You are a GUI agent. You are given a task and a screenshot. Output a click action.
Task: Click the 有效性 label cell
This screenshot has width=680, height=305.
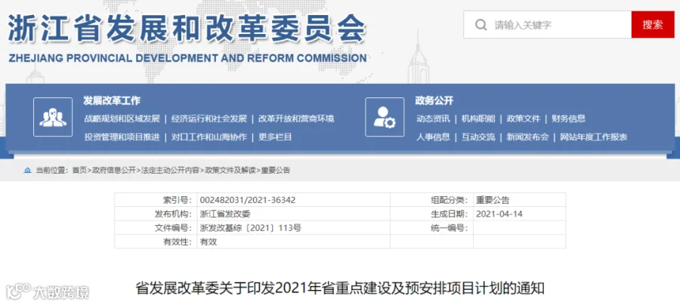coord(156,242)
